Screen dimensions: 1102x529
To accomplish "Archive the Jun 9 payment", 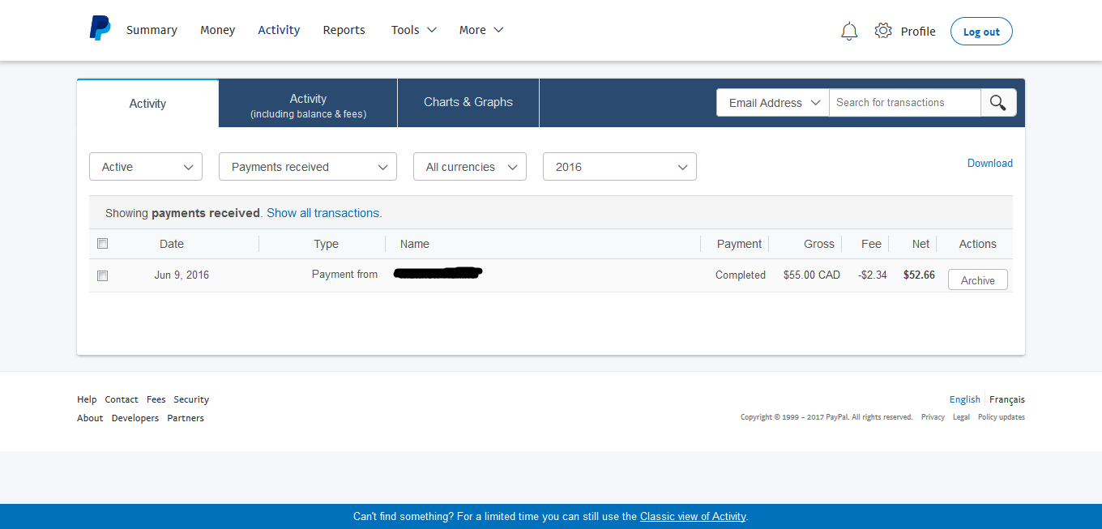I will (977, 280).
